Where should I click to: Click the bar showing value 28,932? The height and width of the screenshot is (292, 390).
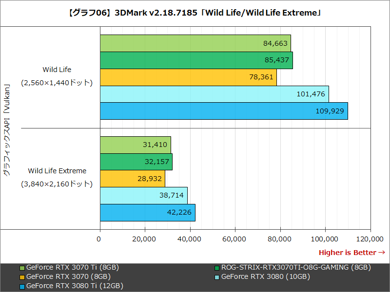click(132, 179)
